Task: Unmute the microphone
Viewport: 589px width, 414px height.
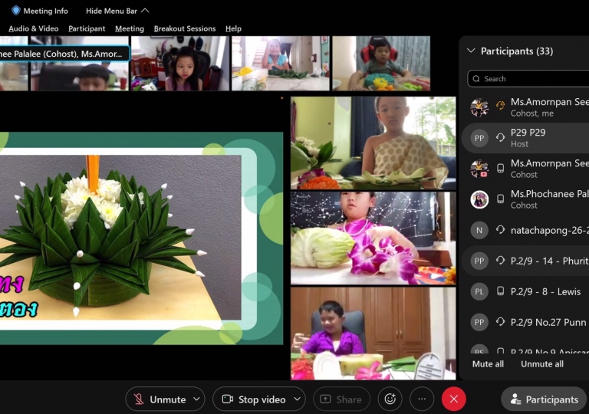Action: tap(160, 399)
